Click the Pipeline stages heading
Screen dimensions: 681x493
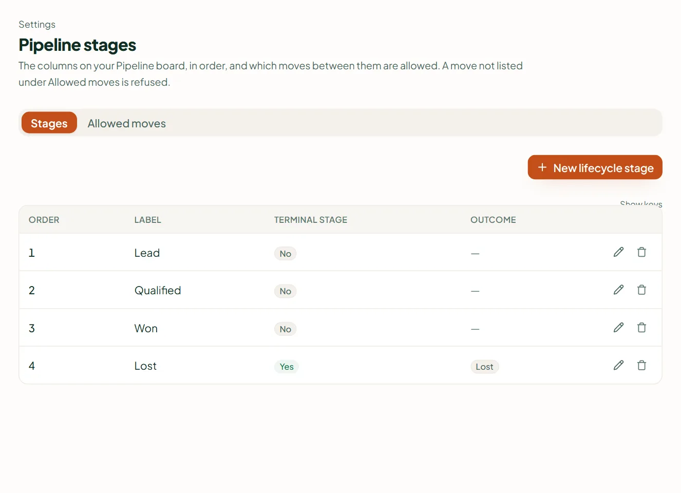click(x=77, y=45)
